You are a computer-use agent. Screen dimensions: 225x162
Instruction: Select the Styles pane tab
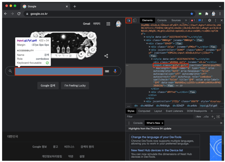(x=131, y=111)
